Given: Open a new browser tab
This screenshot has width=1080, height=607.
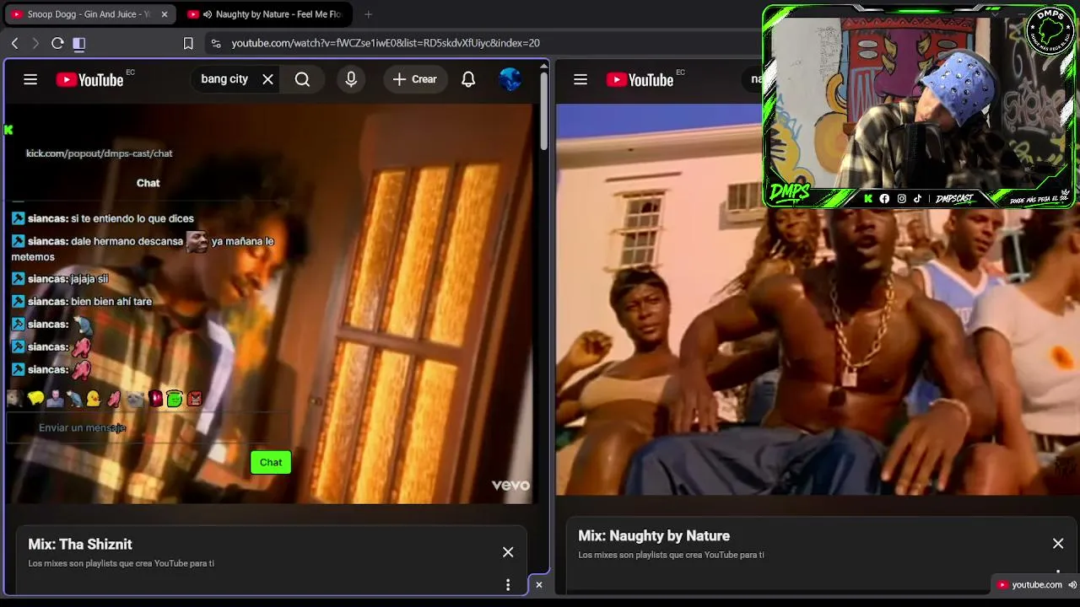Looking at the screenshot, I should point(368,14).
